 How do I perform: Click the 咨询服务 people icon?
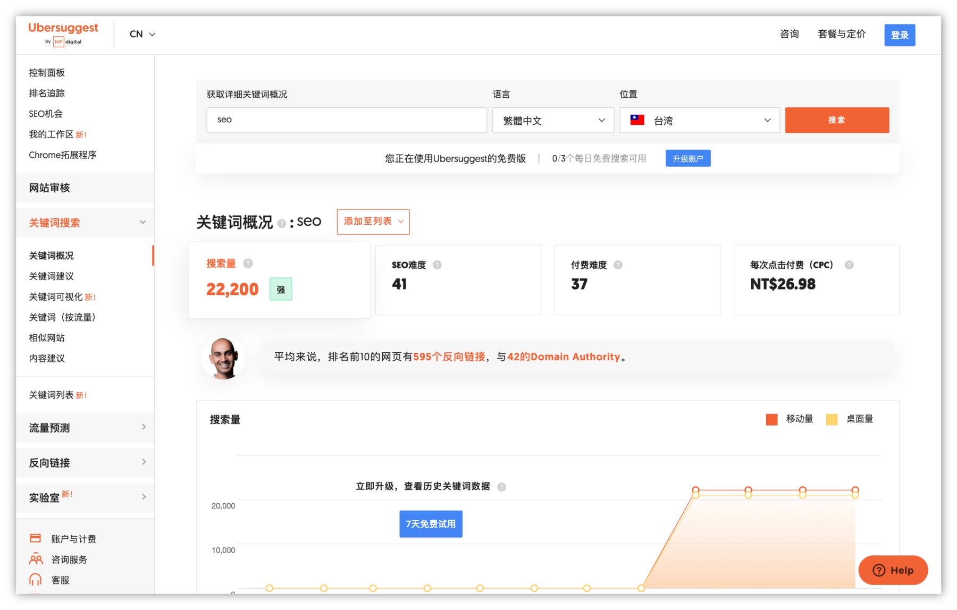click(x=36, y=559)
